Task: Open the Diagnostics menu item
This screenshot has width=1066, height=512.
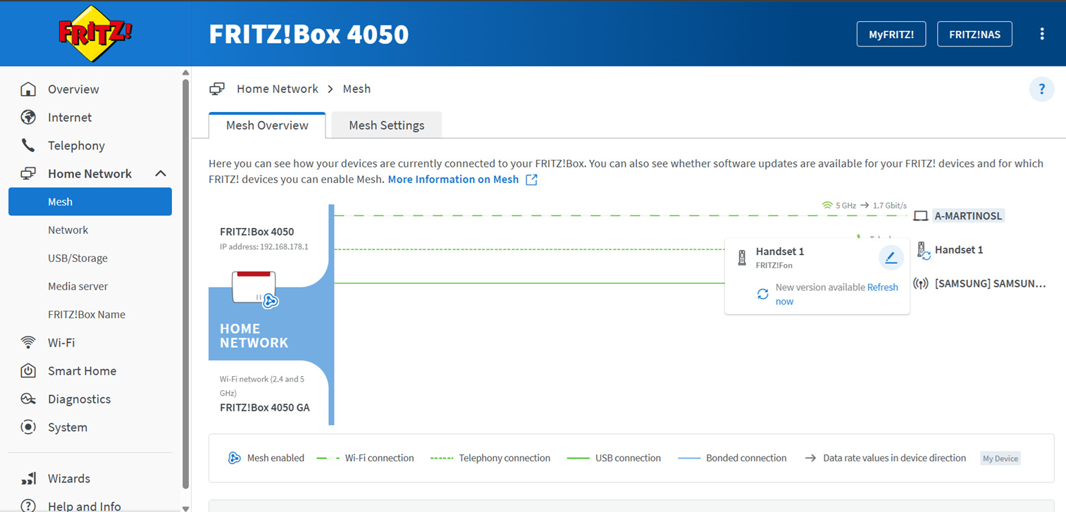Action: click(80, 399)
